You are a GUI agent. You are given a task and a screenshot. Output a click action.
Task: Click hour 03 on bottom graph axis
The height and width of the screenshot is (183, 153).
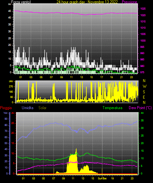33,178
